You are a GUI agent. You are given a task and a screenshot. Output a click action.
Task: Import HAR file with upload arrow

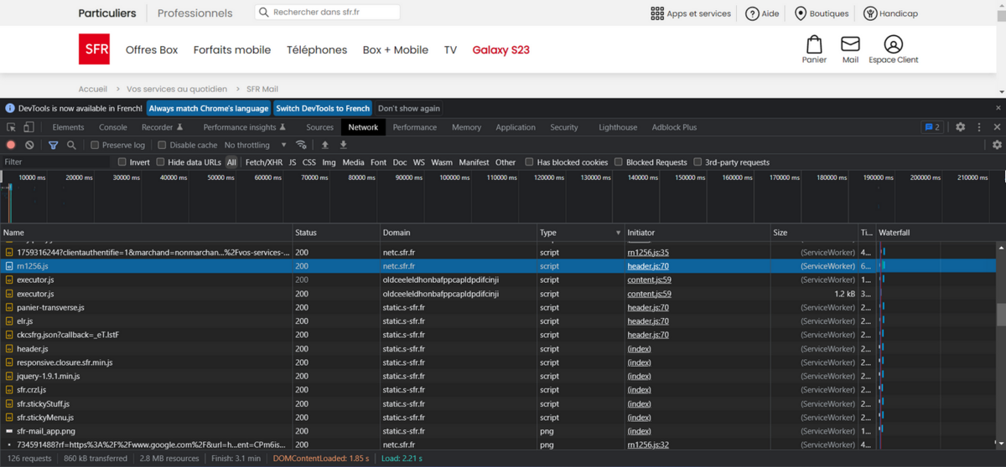click(x=325, y=145)
